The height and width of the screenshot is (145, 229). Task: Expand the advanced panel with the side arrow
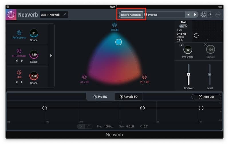coord(51,55)
